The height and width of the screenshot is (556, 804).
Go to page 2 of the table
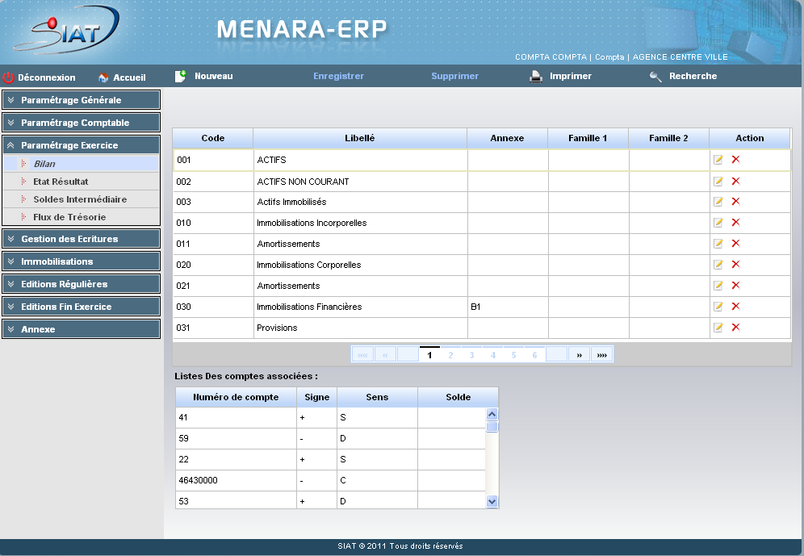[450, 355]
